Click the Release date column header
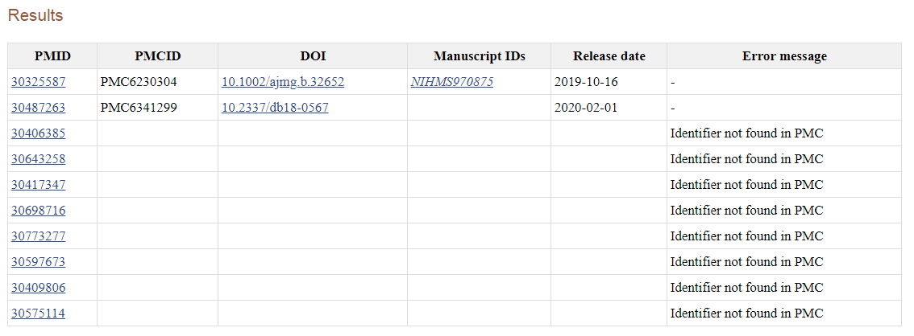 point(609,56)
